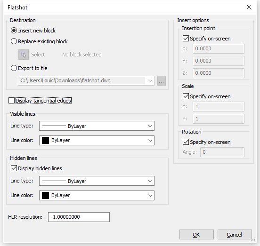Select Export to file radio option

(x=14, y=68)
